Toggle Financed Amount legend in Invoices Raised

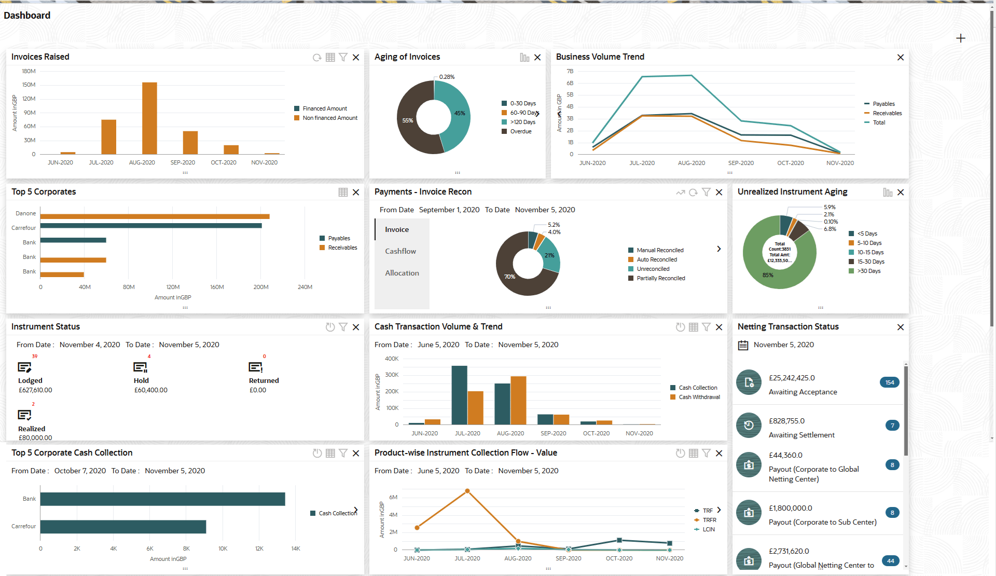click(x=324, y=108)
